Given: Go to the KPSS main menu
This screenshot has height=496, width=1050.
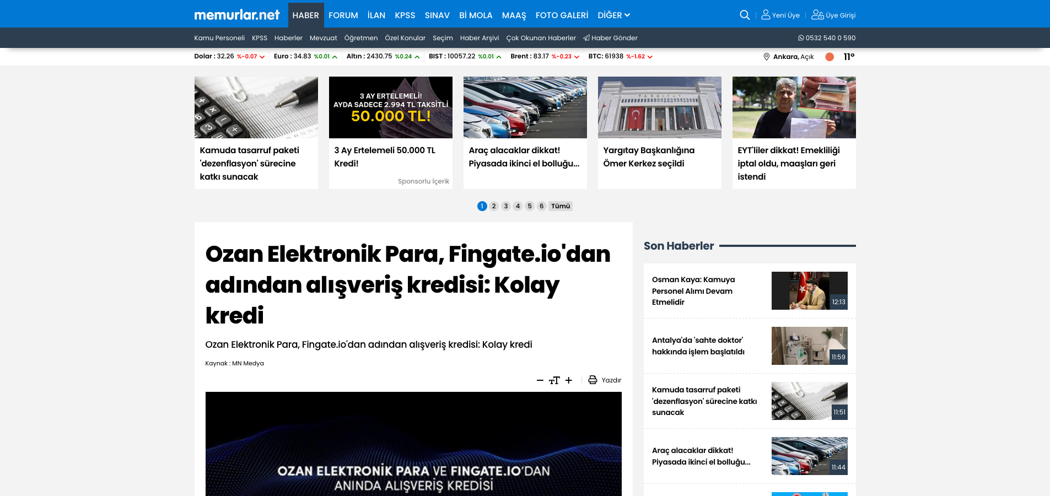Looking at the screenshot, I should (405, 15).
